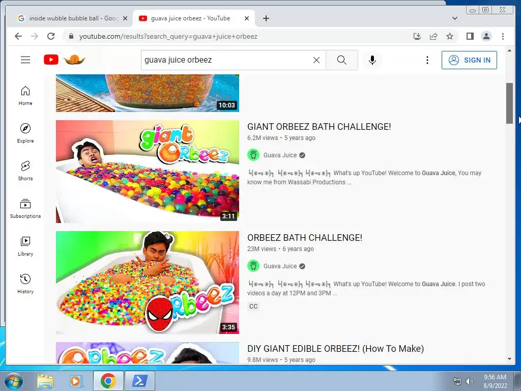Play the 3:35 Orbeez bath thumbnail
This screenshot has height=391, width=521.
(x=148, y=283)
